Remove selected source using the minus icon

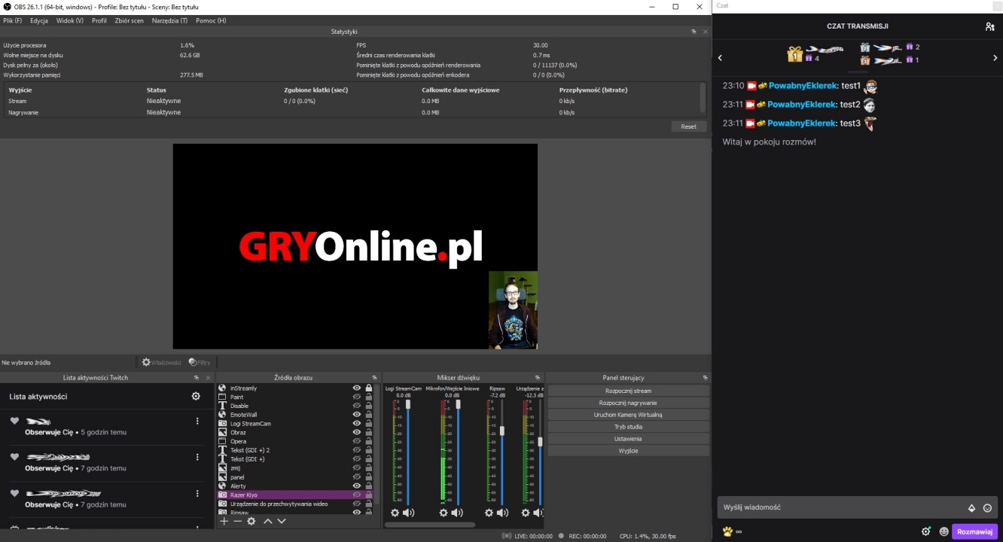[237, 521]
